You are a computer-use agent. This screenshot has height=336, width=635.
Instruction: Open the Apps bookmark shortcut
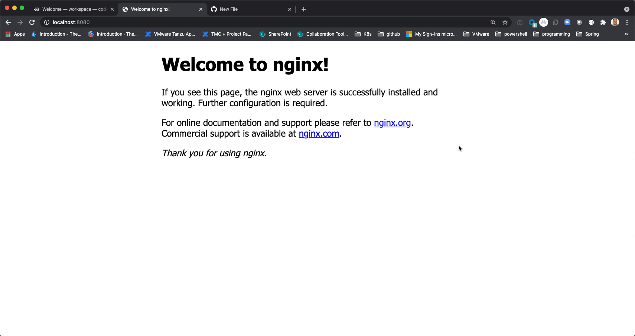[x=15, y=34]
